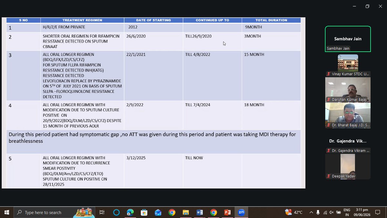Open Microsoft Edge from the taskbar

[130, 212]
